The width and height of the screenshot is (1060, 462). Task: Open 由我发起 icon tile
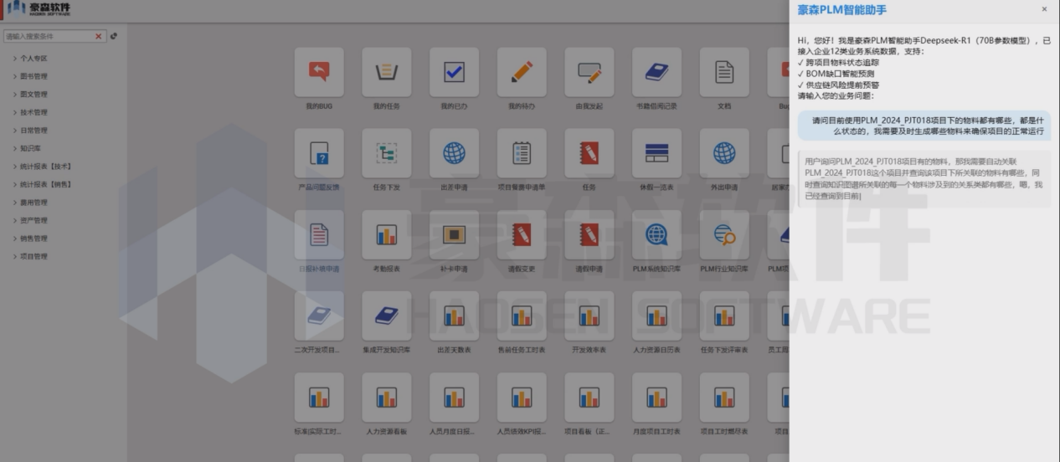click(589, 72)
